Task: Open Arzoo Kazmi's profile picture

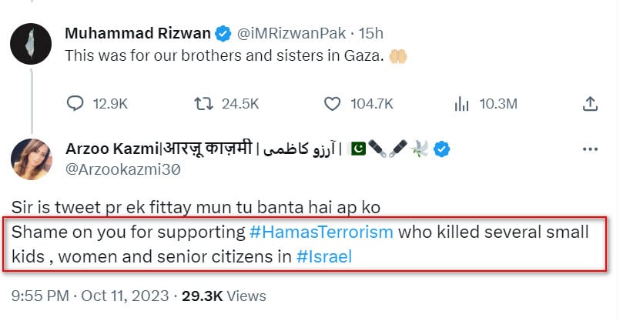Action: click(31, 159)
